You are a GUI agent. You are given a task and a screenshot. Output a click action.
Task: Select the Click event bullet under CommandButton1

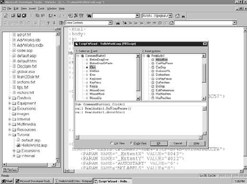pyautogui.click(x=87, y=67)
